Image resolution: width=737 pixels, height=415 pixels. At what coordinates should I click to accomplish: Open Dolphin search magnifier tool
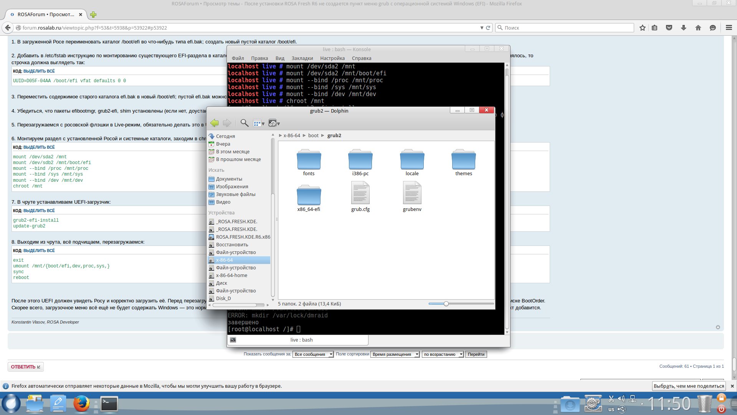tap(244, 123)
